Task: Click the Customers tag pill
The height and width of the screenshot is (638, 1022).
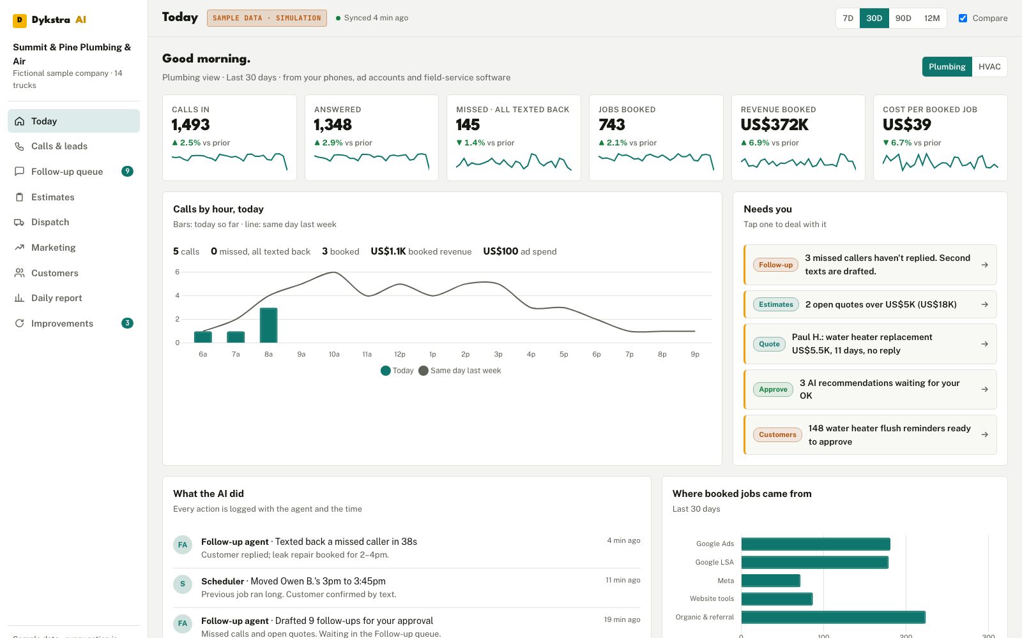Action: point(777,434)
